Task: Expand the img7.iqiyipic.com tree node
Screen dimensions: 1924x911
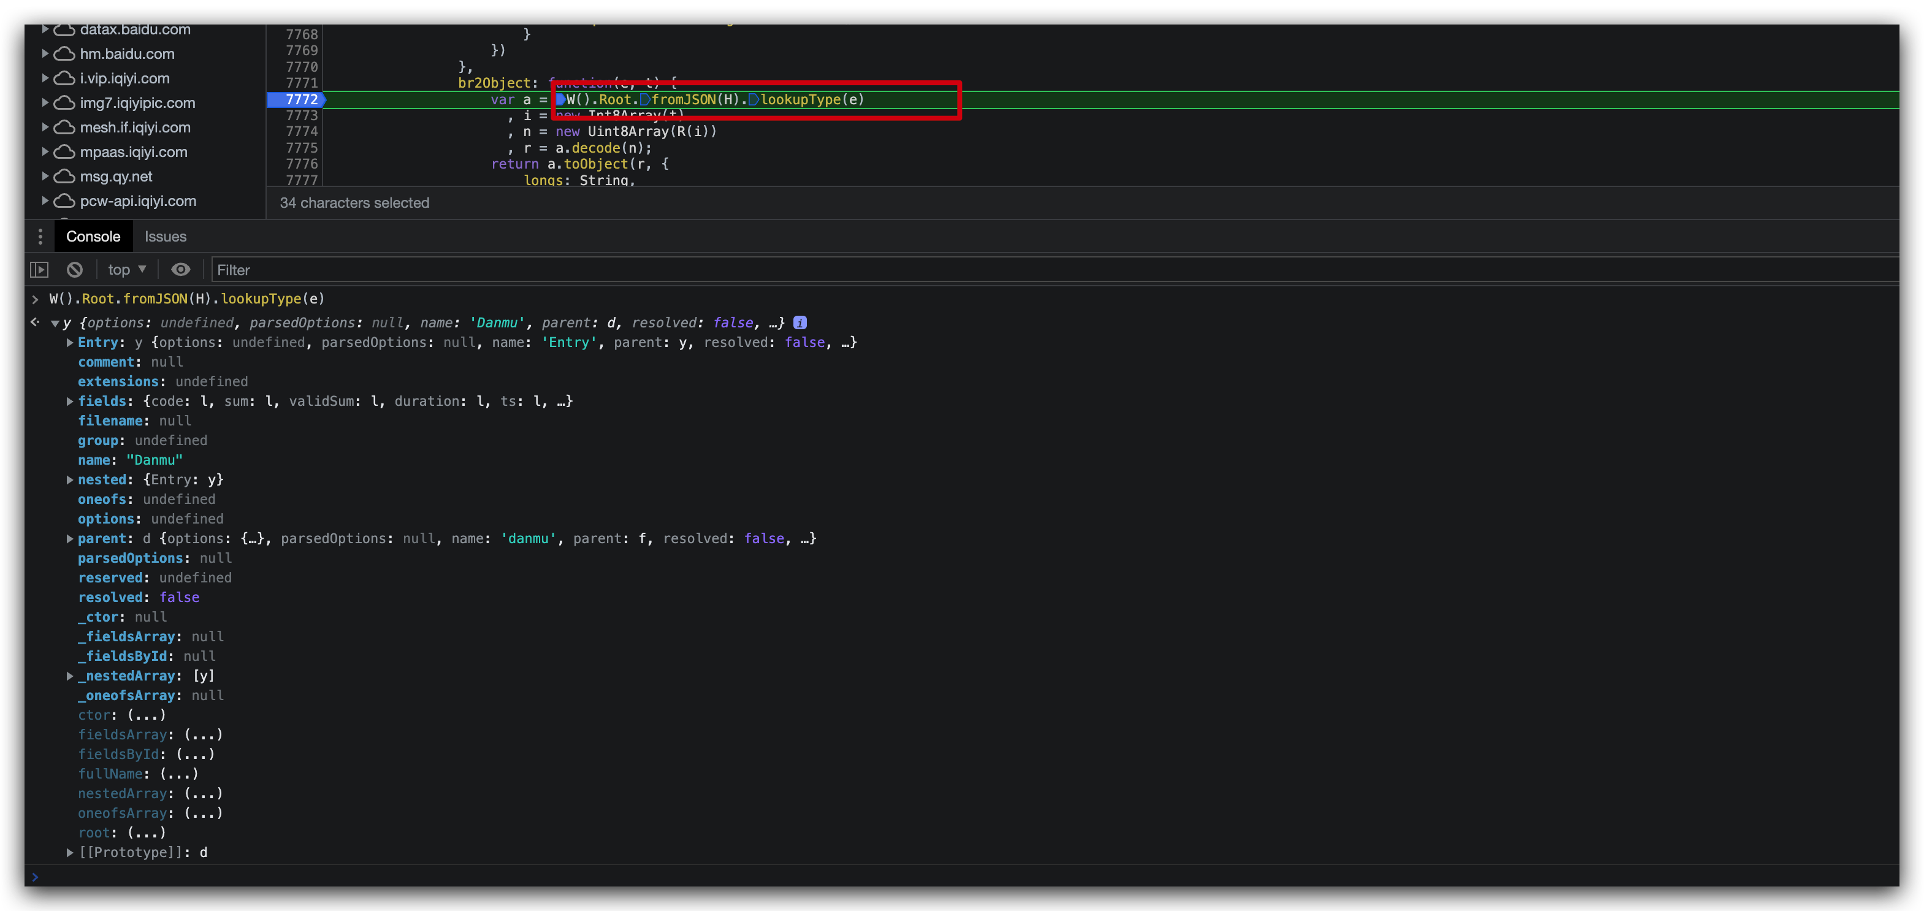Action: (x=45, y=103)
